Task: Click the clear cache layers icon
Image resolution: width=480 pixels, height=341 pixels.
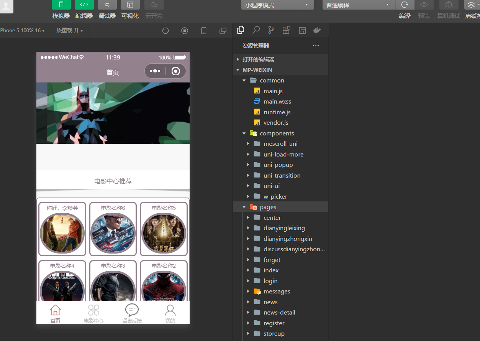Action: [x=472, y=5]
